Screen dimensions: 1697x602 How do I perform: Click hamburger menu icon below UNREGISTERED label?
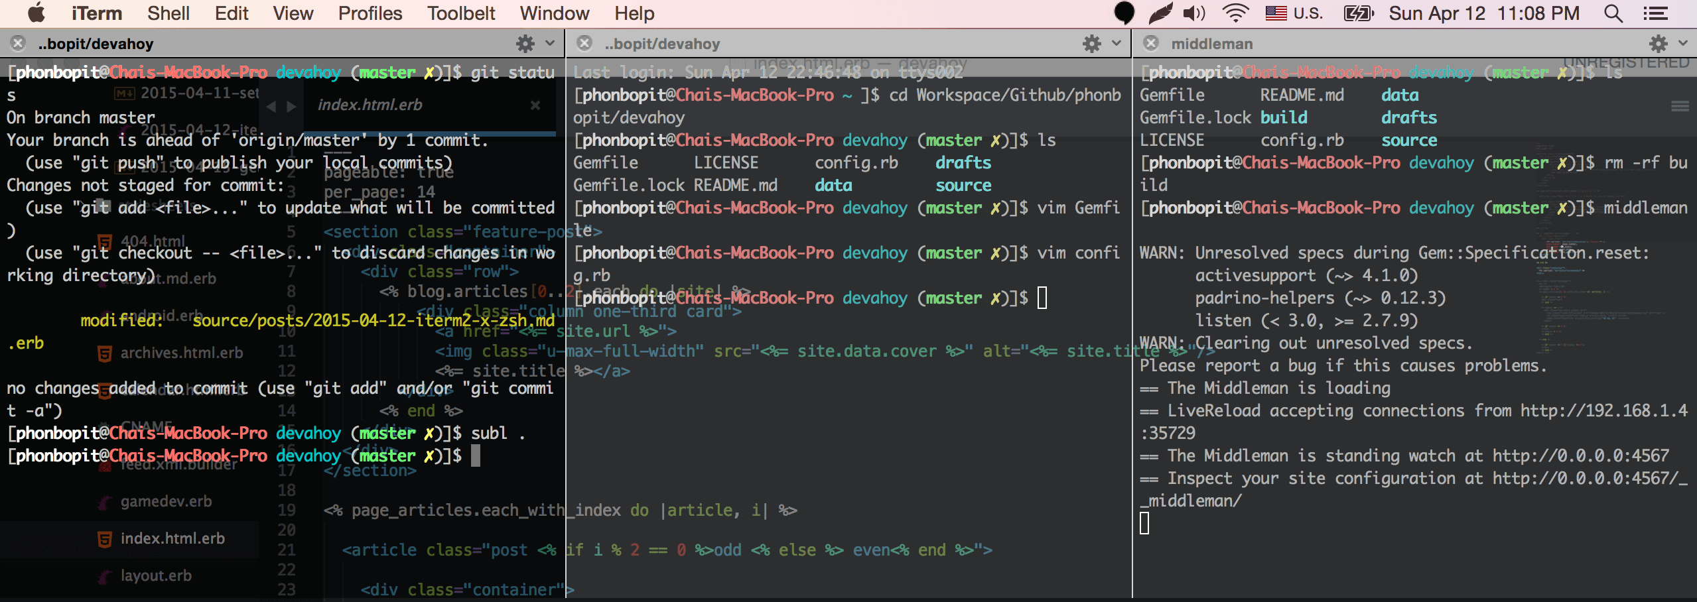pyautogui.click(x=1680, y=105)
